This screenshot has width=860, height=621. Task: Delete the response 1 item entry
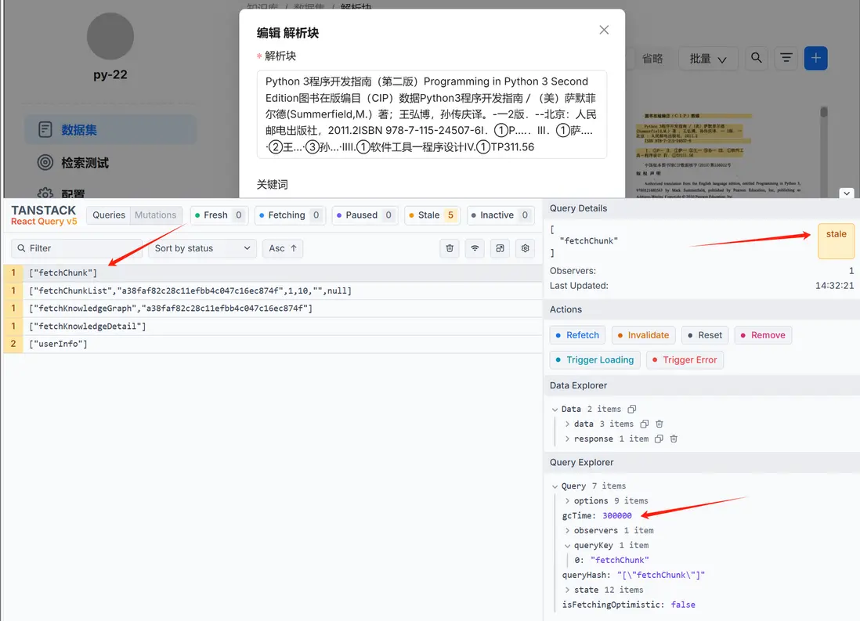(x=674, y=439)
